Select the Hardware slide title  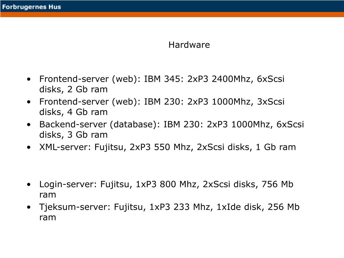pyautogui.click(x=189, y=45)
